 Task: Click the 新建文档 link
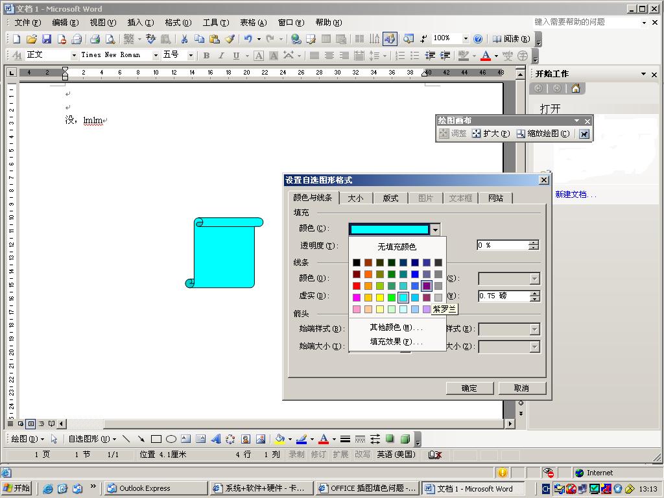point(576,195)
